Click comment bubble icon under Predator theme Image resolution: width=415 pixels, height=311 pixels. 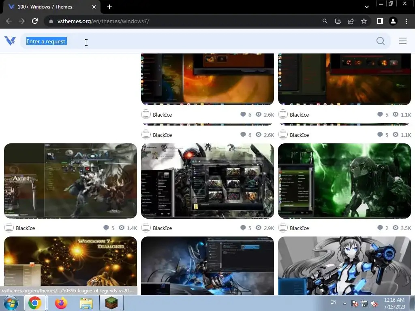pyautogui.click(x=380, y=228)
